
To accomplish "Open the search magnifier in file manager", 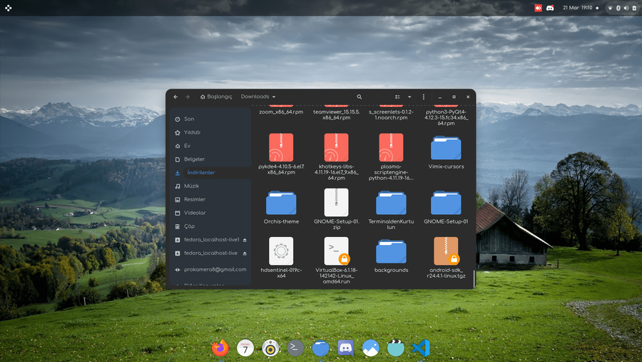I will pyautogui.click(x=359, y=97).
